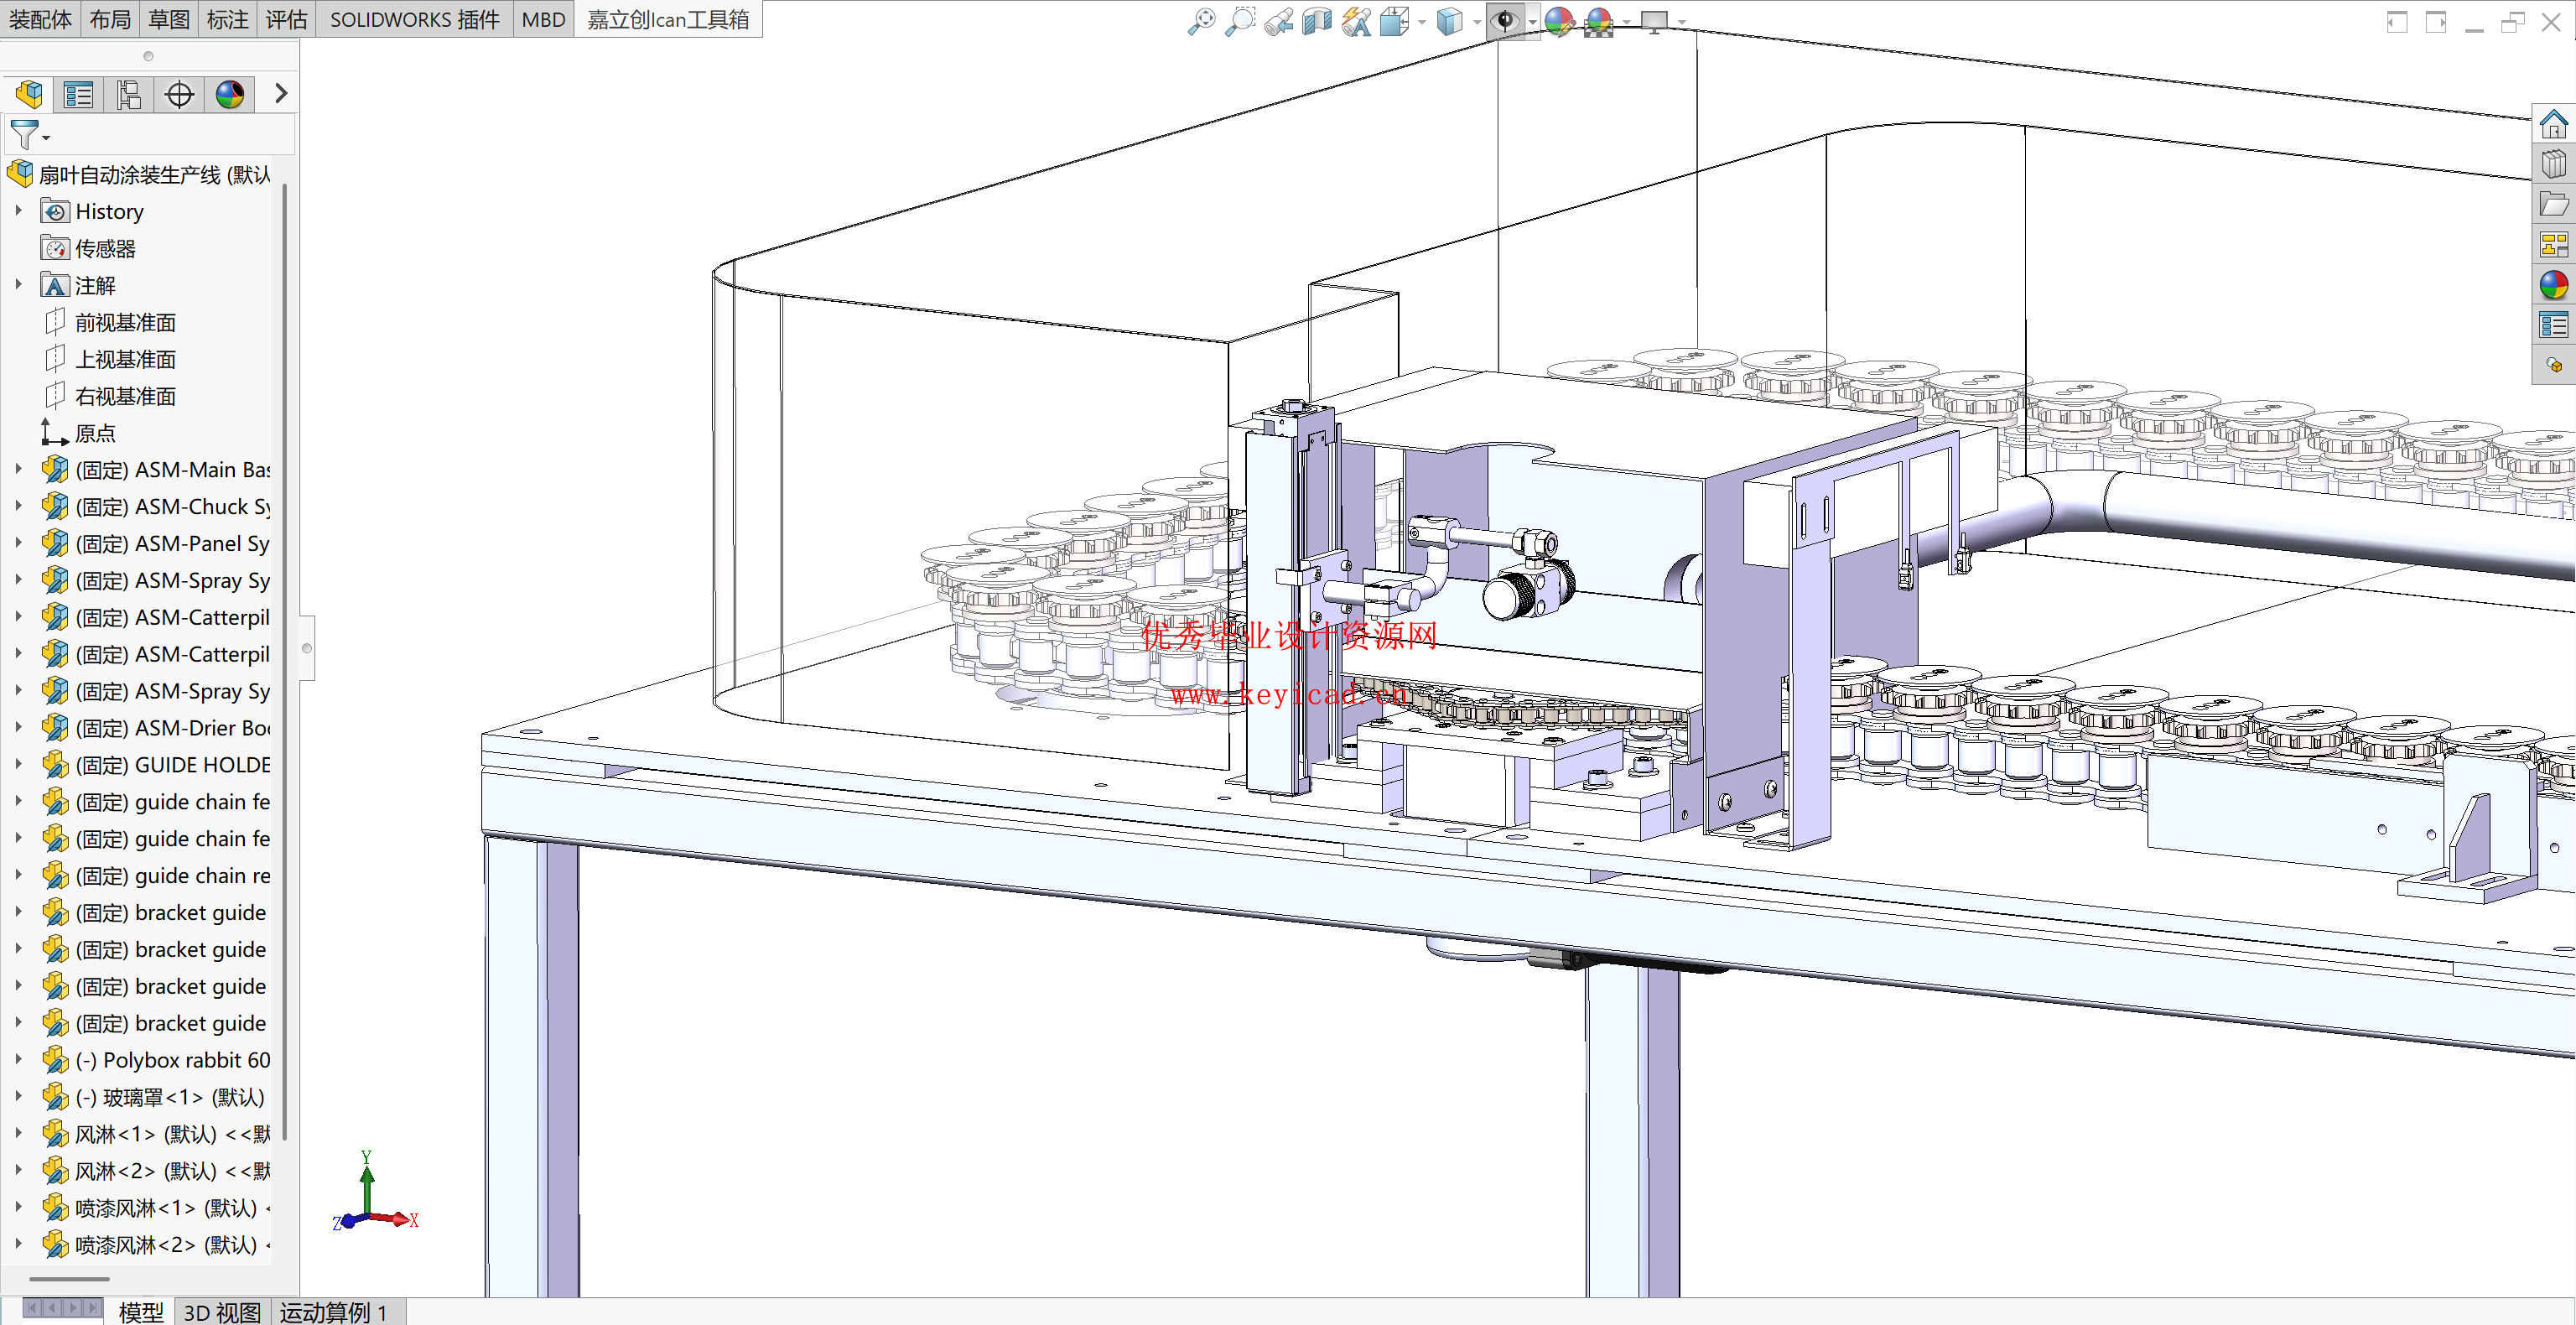Image resolution: width=2576 pixels, height=1325 pixels.
Task: Click the feature tree horizontal scrollbar
Action: pos(69,1279)
